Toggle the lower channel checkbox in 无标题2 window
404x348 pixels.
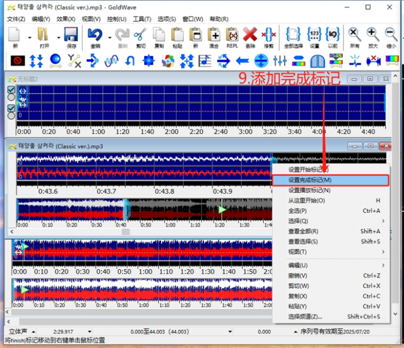tap(11, 108)
